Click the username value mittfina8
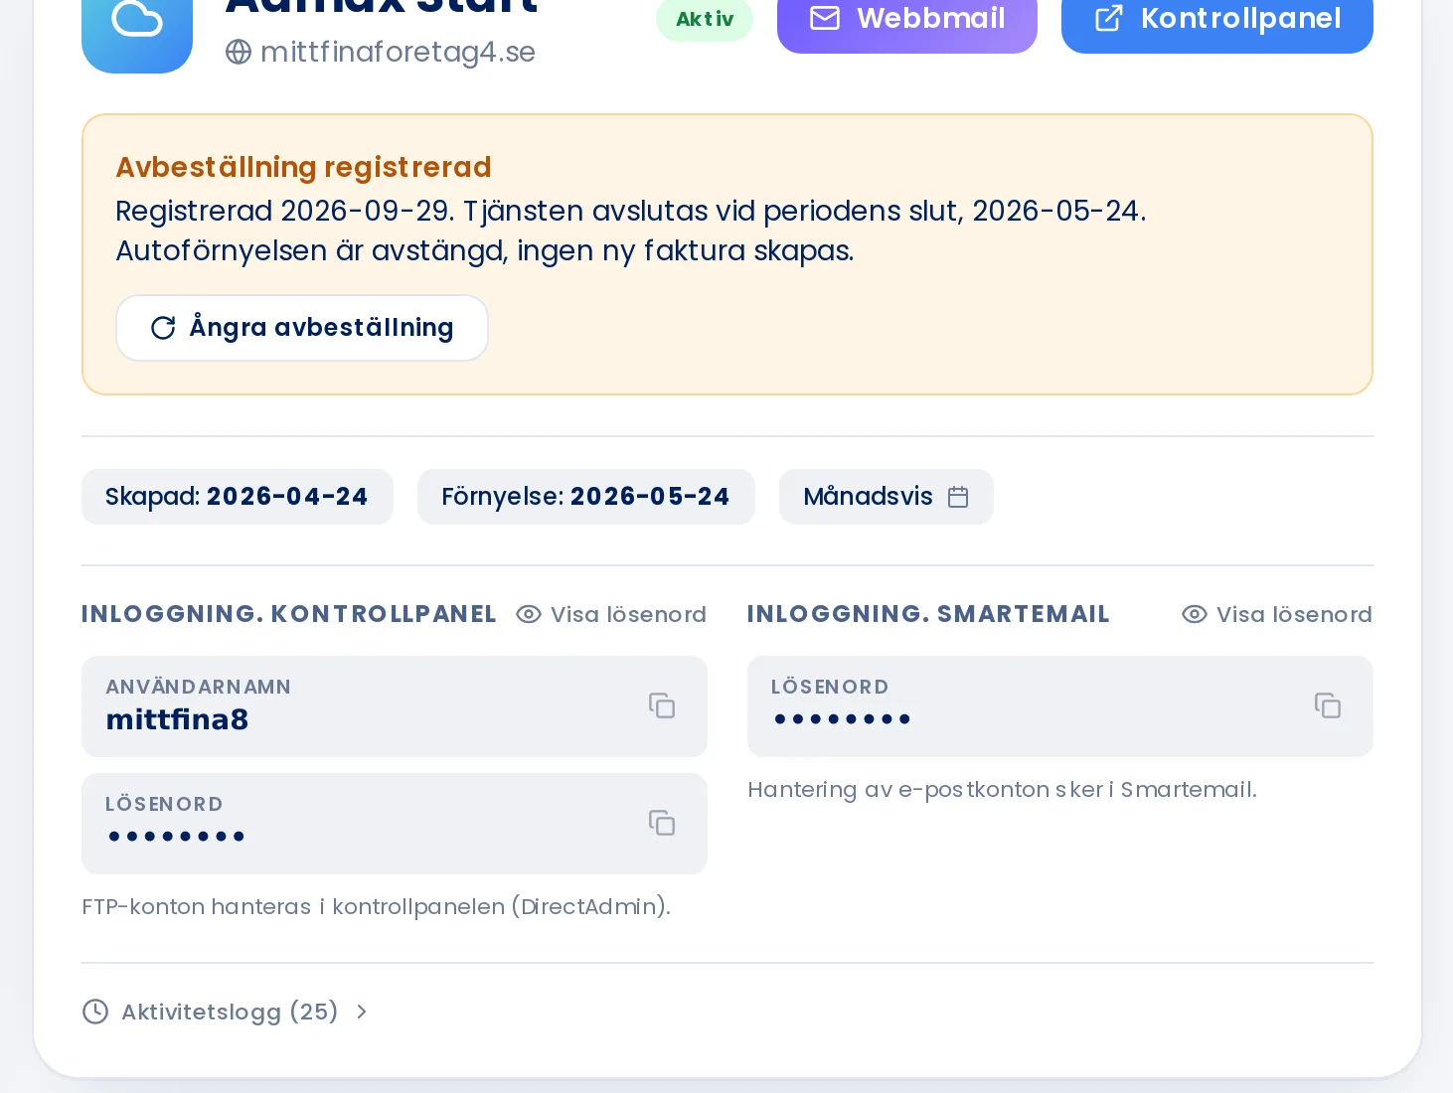 point(177,719)
